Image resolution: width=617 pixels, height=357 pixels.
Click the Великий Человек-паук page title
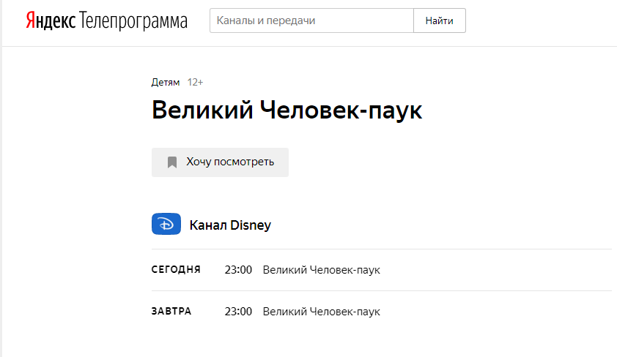pyautogui.click(x=287, y=110)
